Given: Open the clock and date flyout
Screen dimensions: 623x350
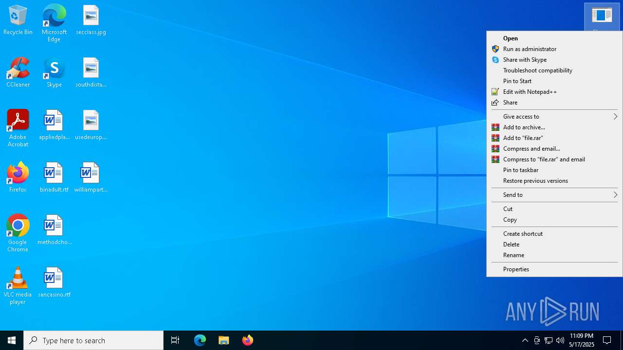Looking at the screenshot, I should (x=582, y=340).
